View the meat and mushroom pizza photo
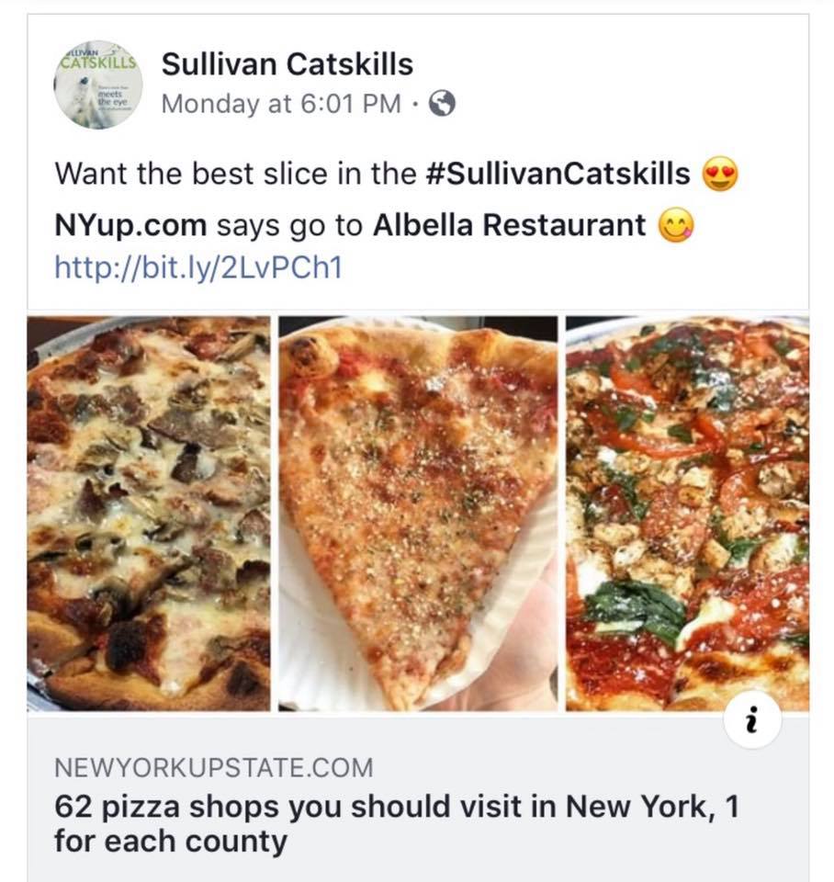The image size is (834, 882). pyautogui.click(x=149, y=514)
